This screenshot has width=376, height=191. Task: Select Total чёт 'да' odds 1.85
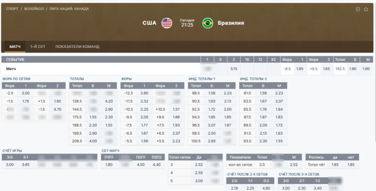[334, 165]
